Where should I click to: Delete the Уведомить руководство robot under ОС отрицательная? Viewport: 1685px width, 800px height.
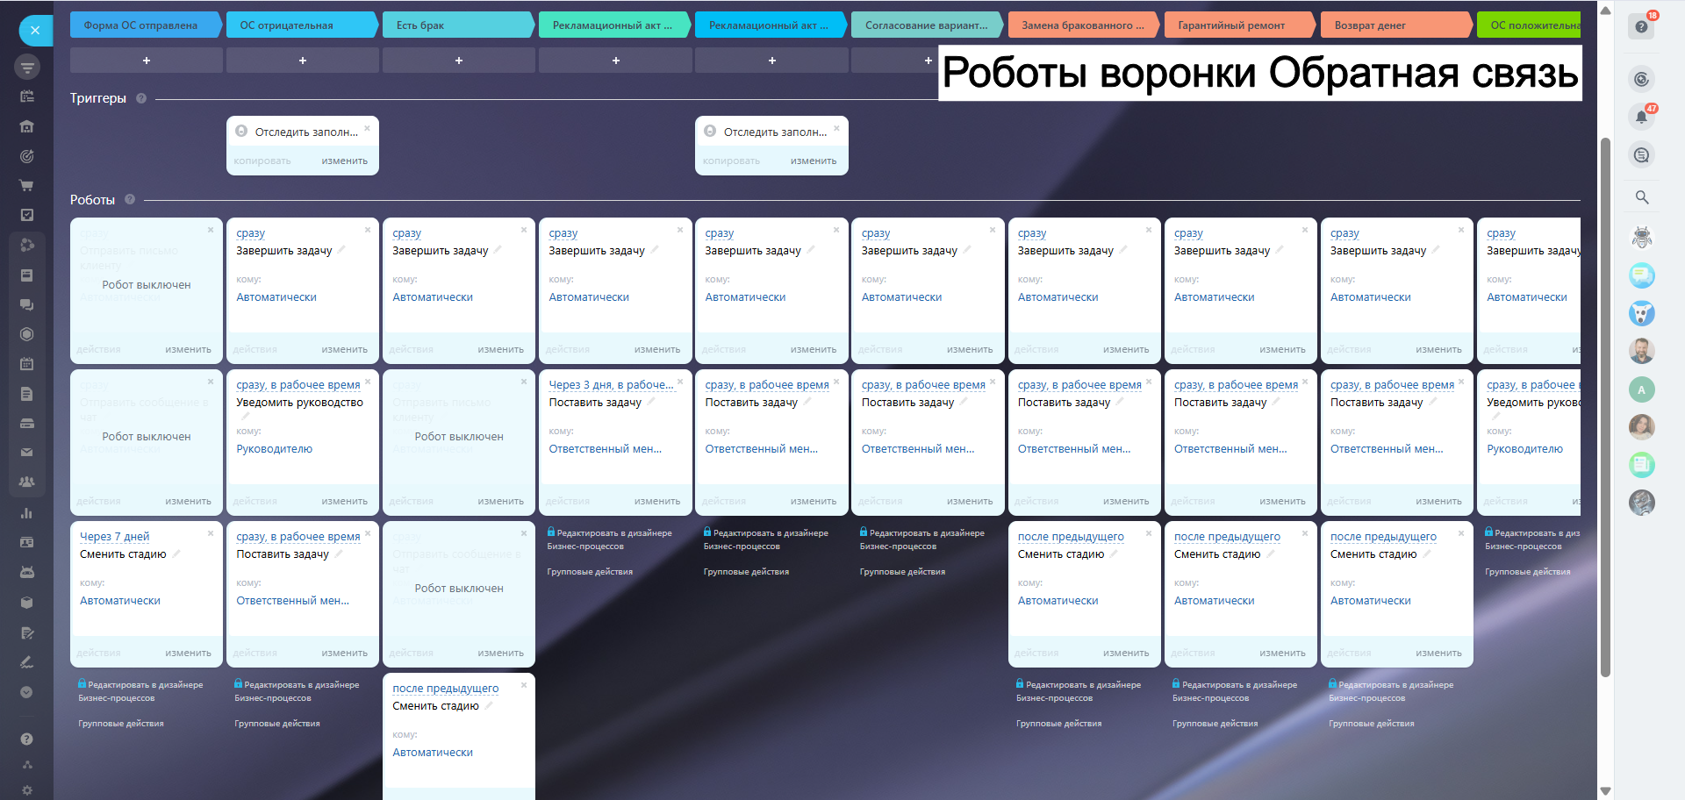[368, 382]
